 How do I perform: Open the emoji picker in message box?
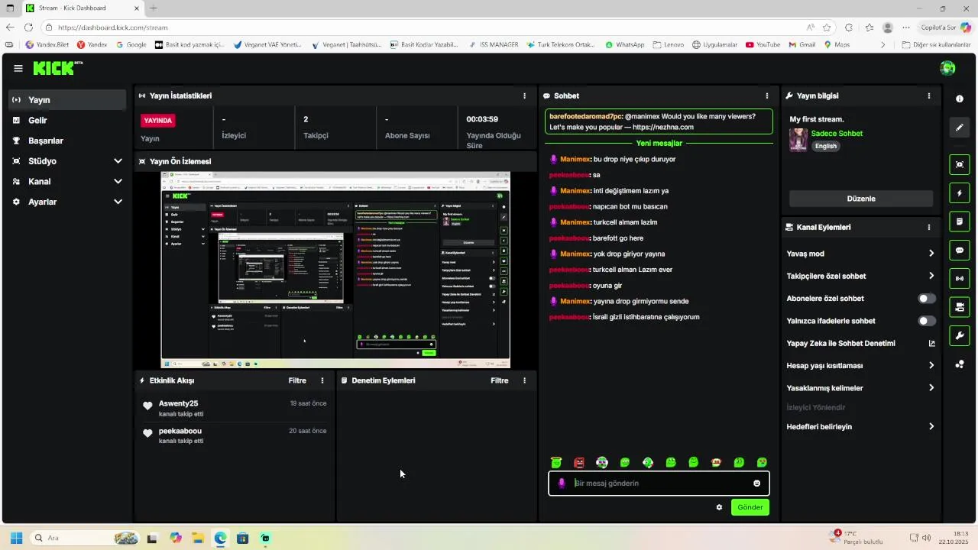coord(757,483)
